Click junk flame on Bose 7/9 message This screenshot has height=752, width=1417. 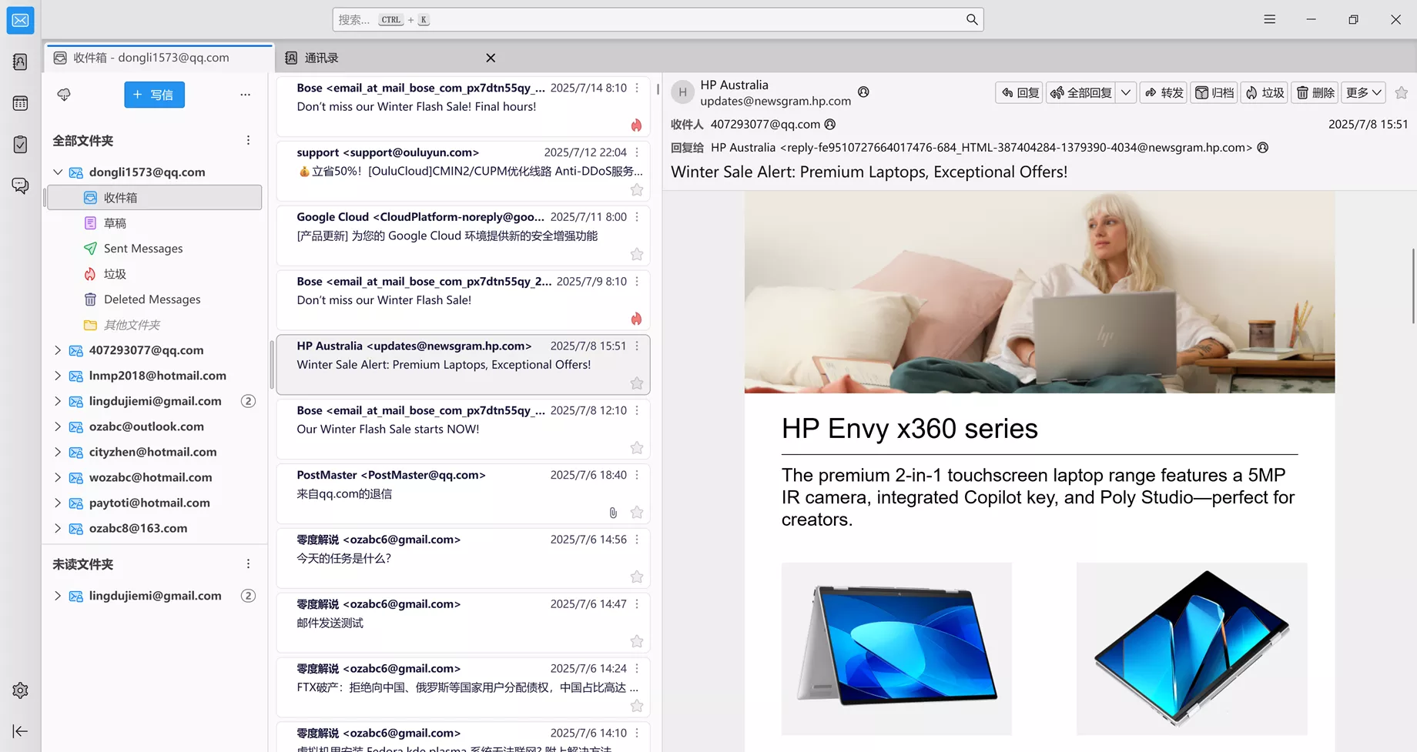click(x=636, y=319)
